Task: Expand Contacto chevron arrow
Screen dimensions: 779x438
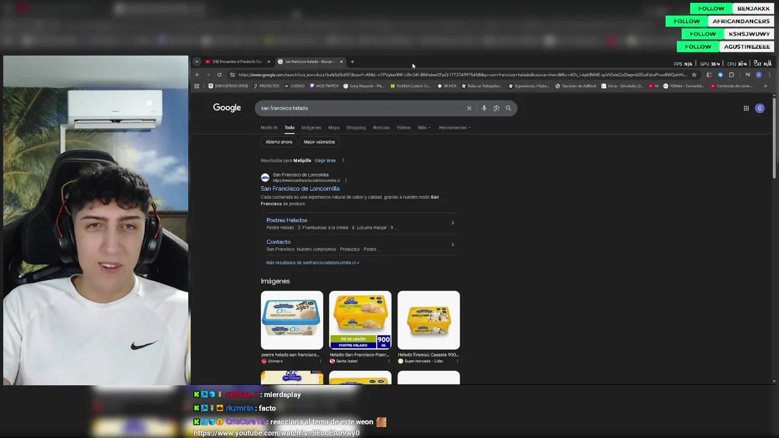Action: tap(452, 245)
